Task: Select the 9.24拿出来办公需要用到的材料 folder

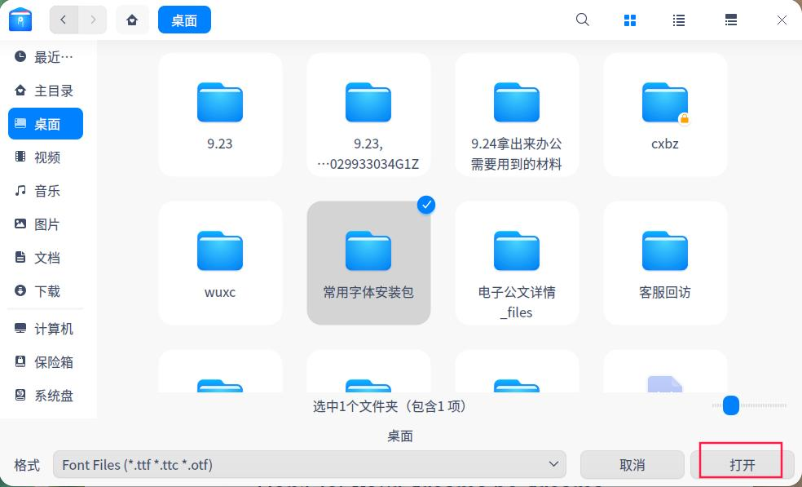Action: coord(517,115)
